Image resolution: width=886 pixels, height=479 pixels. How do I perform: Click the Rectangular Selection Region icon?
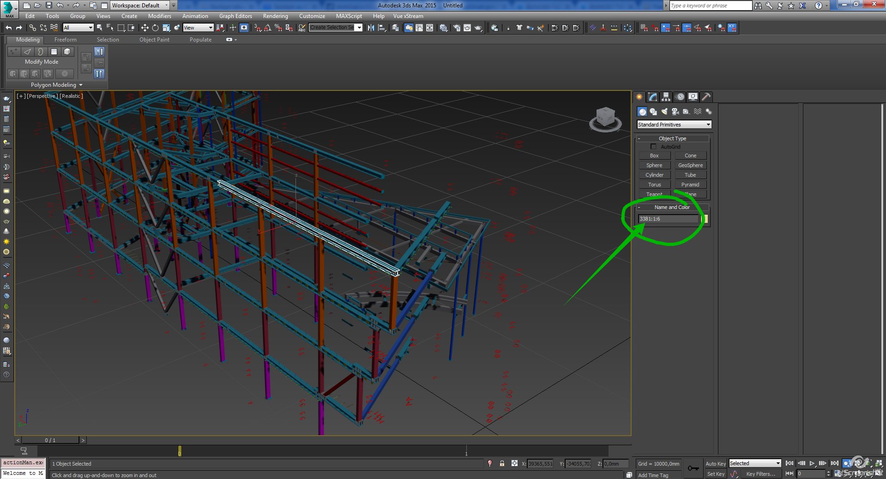point(121,28)
